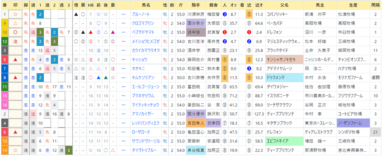Open the '...' menu for キッショウ
The image size is (382, 156).
point(123,60)
